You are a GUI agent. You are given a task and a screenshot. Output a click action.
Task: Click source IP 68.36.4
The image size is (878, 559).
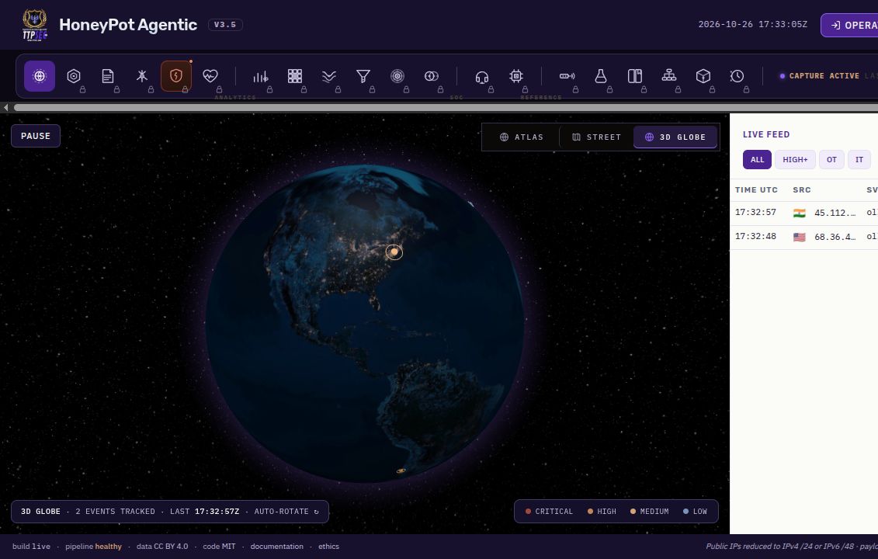(835, 237)
